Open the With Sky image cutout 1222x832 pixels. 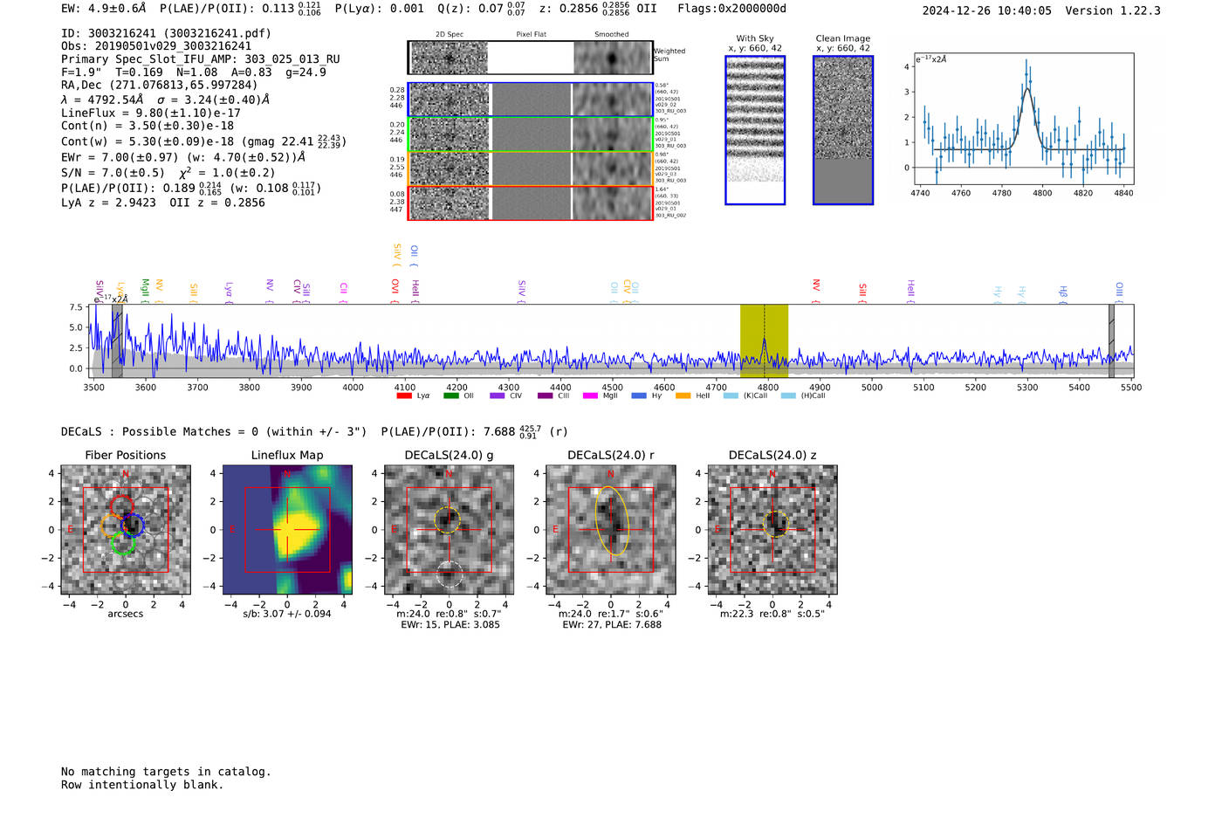pyautogui.click(x=755, y=130)
